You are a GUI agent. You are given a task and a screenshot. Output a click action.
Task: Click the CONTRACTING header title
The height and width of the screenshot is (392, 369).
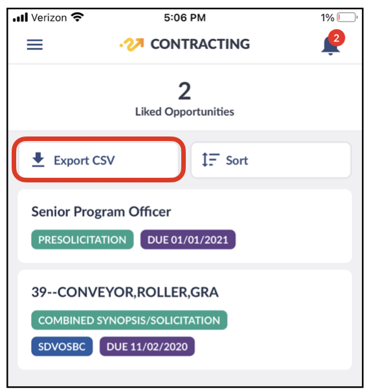point(200,44)
